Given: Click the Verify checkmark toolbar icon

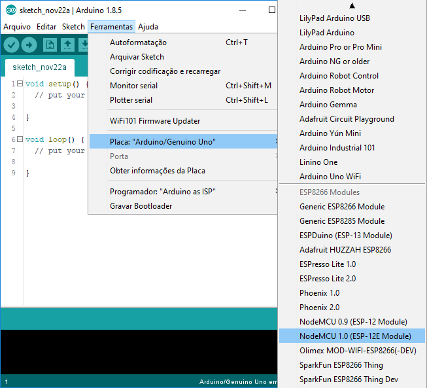Looking at the screenshot, I should tap(11, 44).
